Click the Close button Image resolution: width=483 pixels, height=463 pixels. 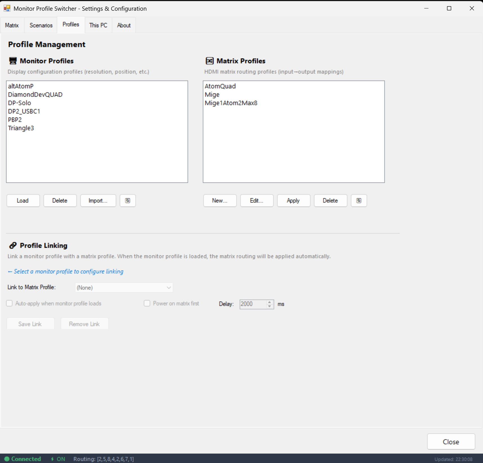pyautogui.click(x=451, y=442)
